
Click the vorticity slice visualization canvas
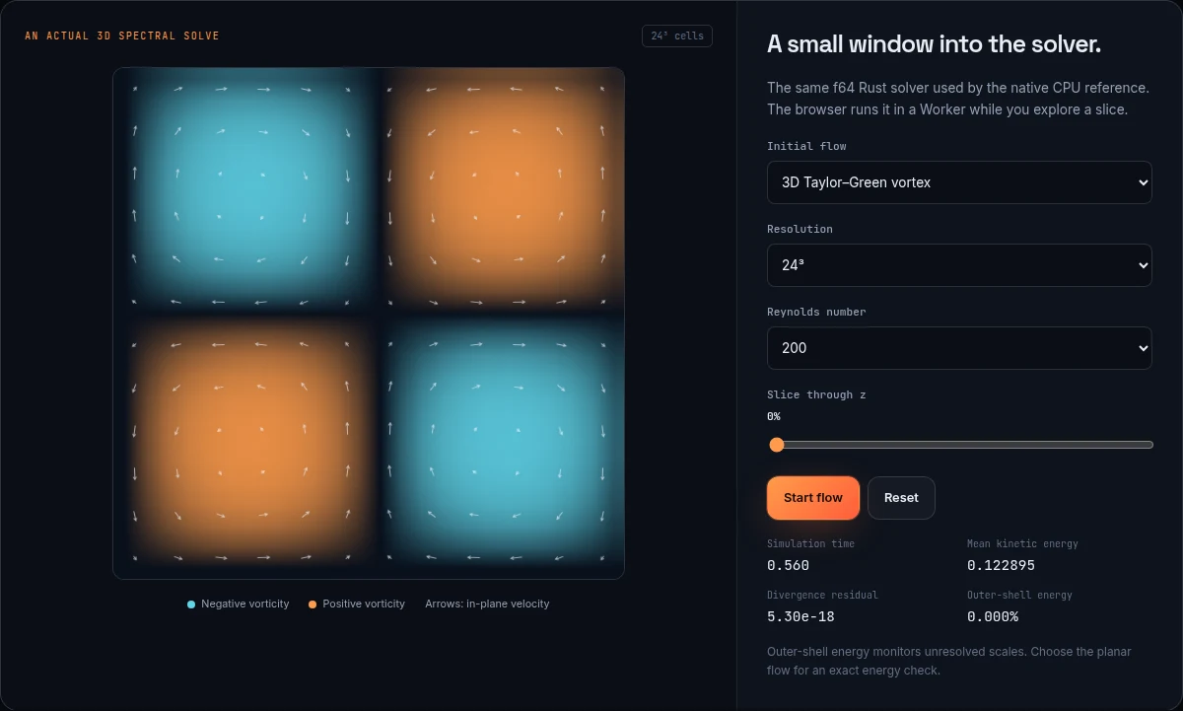[x=369, y=323]
